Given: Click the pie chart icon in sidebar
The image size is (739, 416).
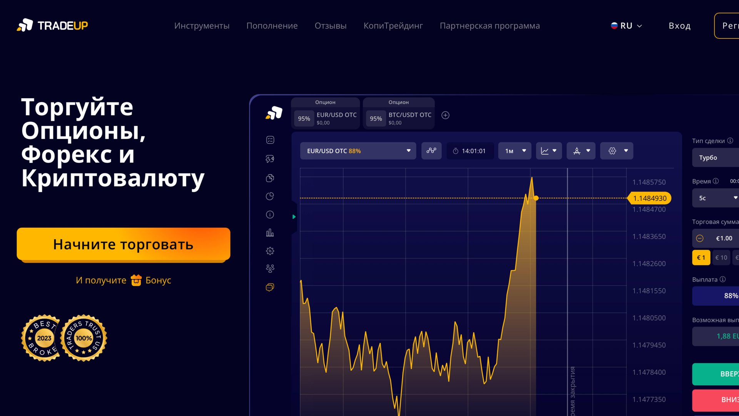Looking at the screenshot, I should (x=270, y=196).
